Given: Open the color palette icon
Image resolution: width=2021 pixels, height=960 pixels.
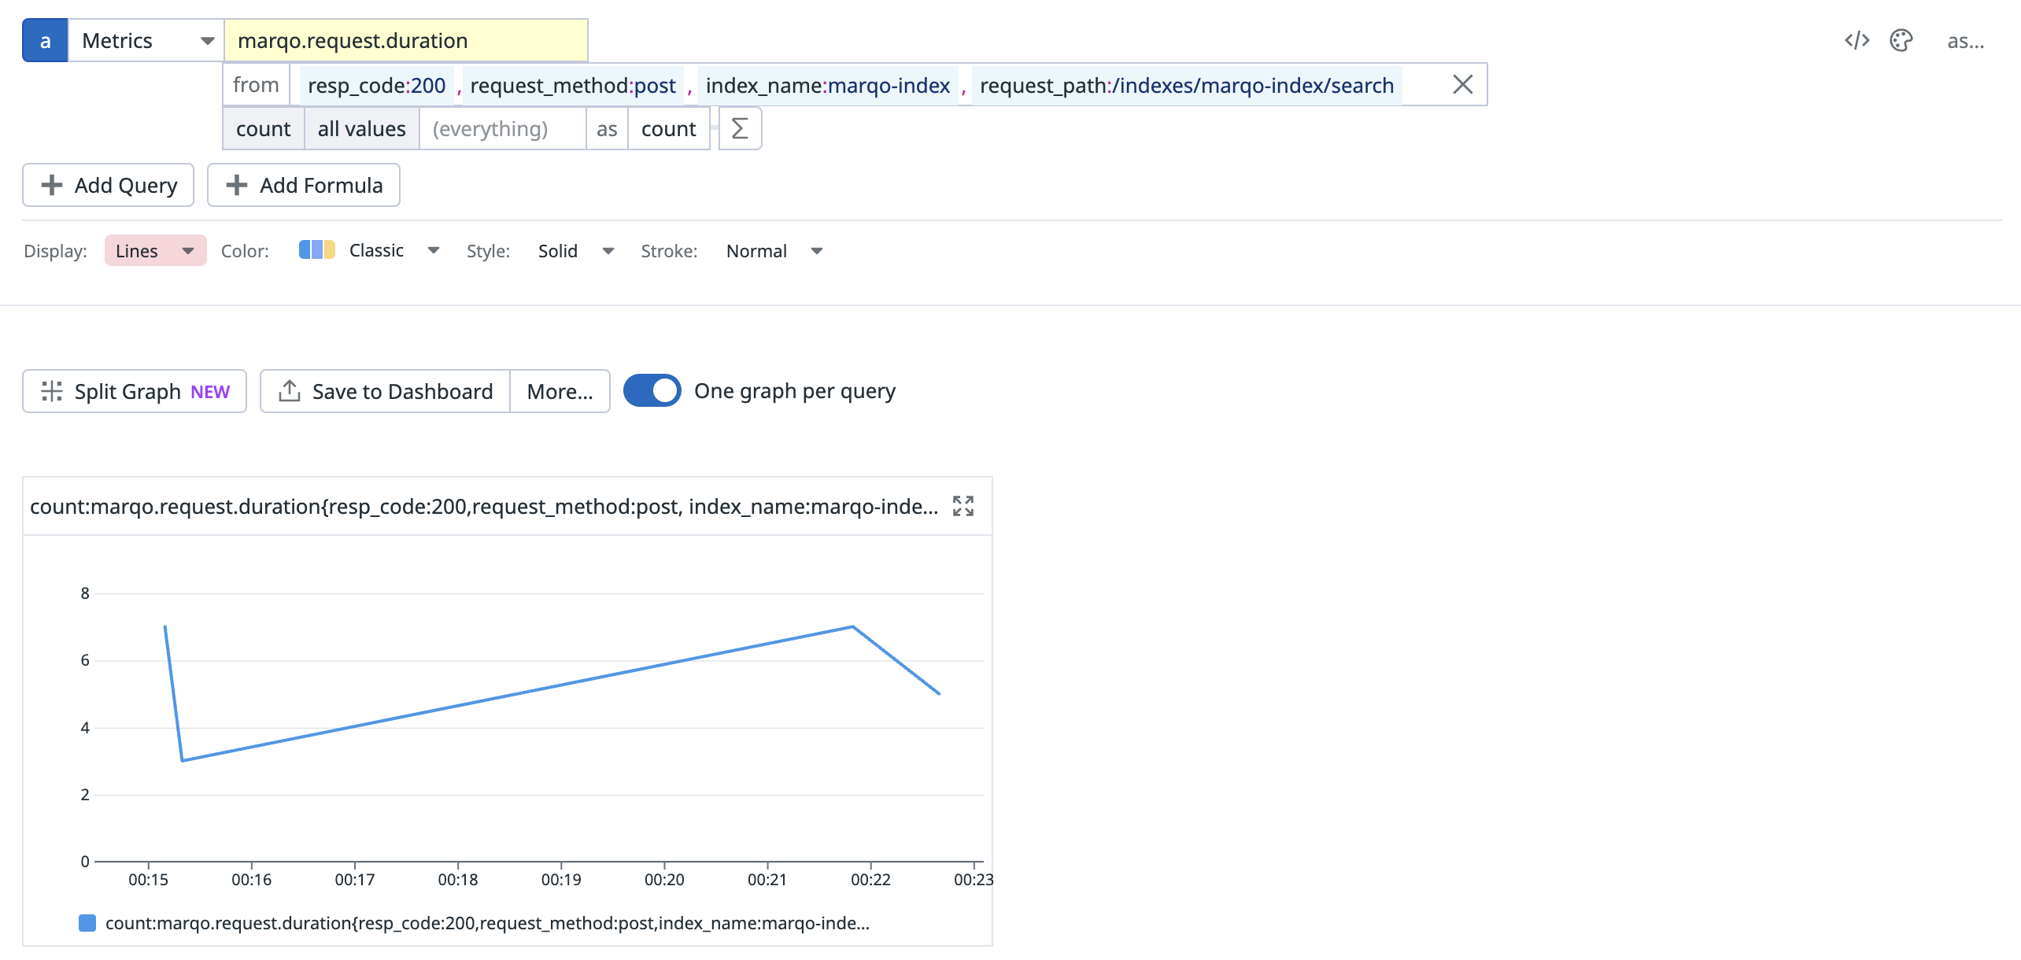Looking at the screenshot, I should 1901,41.
